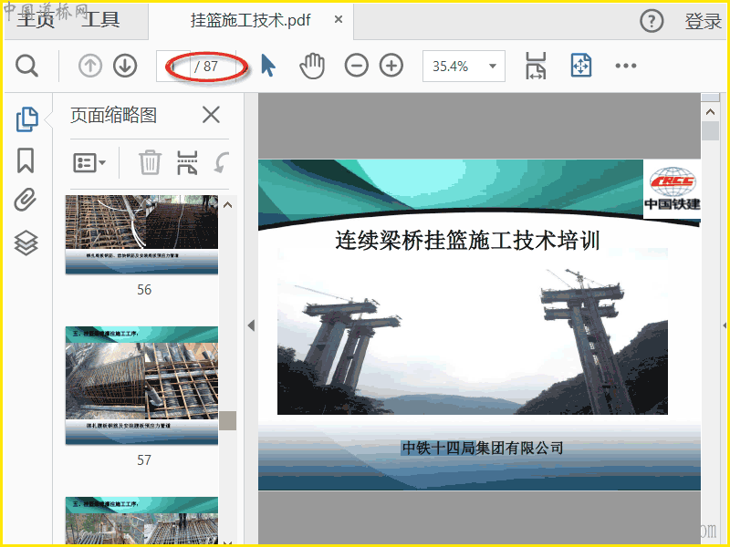Image resolution: width=730 pixels, height=547 pixels.
Task: Open attachments paperclip panel
Action: 26,200
